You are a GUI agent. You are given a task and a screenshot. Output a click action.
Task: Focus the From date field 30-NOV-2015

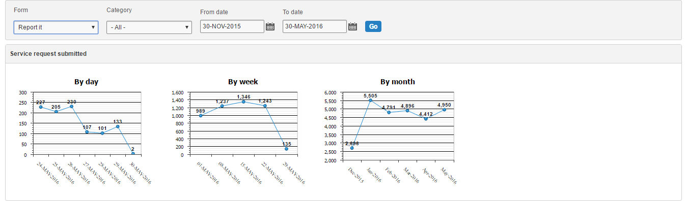[232, 26]
